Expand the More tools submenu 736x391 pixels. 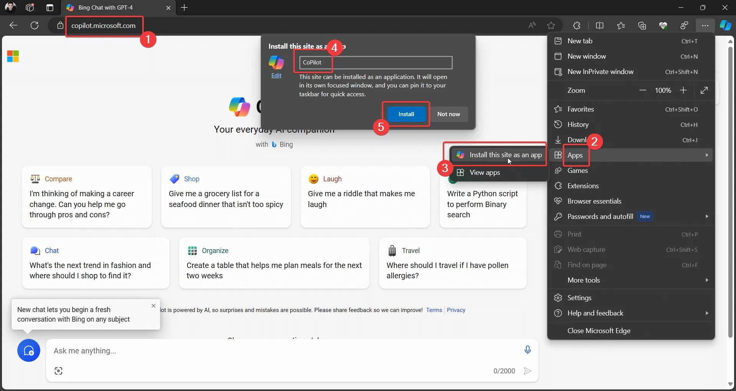pos(707,280)
